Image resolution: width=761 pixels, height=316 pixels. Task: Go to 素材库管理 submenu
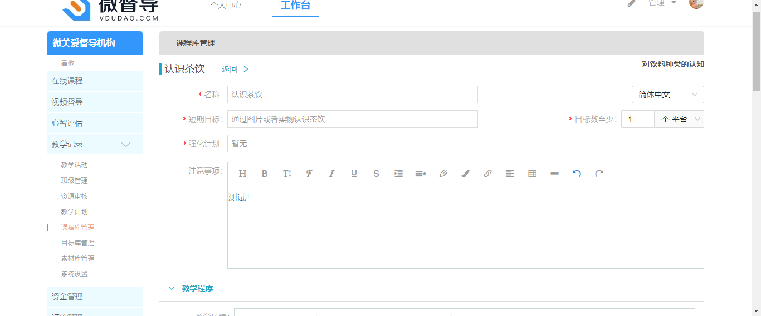pos(77,259)
